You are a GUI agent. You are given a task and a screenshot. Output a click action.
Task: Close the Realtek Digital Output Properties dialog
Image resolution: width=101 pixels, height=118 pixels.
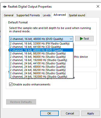98,6
